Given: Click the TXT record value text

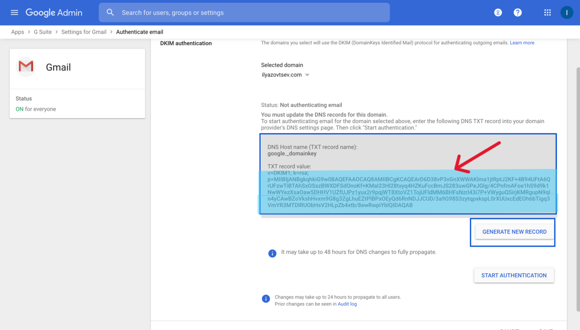Looking at the screenshot, I should pos(408,189).
